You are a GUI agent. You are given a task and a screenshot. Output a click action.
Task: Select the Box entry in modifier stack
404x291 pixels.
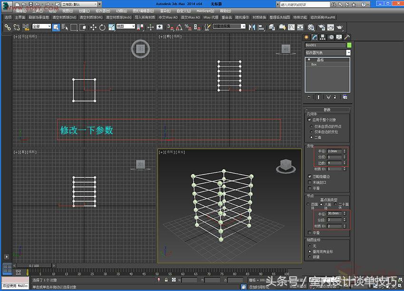pos(314,64)
